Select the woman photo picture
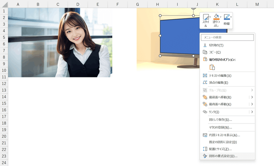The height and width of the screenshot is (166, 274). coord(60,42)
